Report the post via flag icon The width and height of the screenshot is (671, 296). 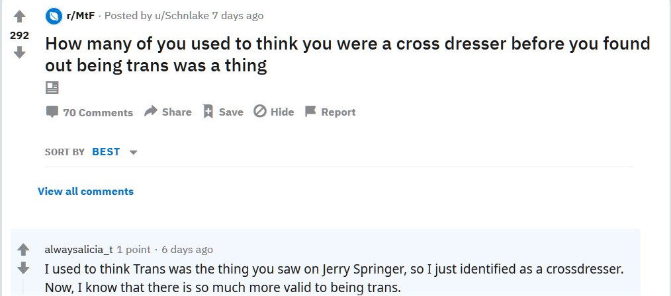[x=330, y=112]
